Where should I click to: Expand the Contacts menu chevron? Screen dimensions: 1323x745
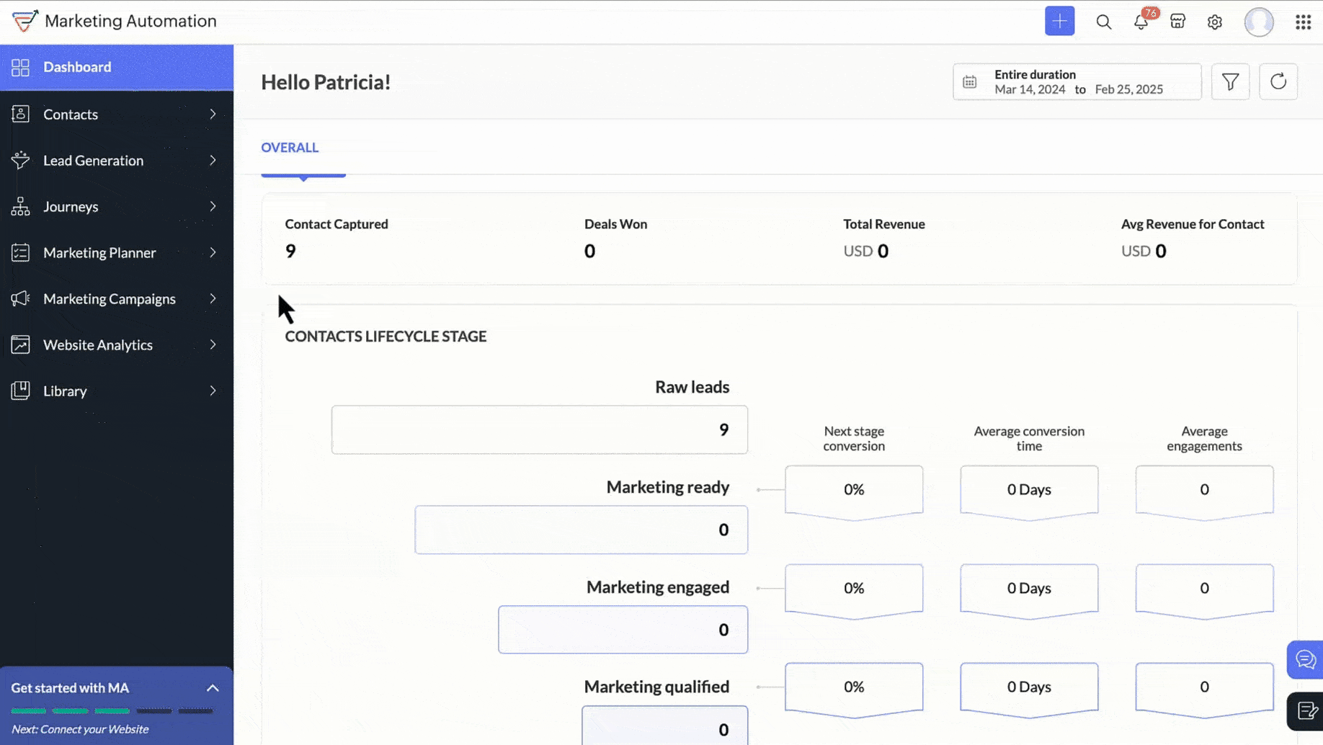click(213, 114)
